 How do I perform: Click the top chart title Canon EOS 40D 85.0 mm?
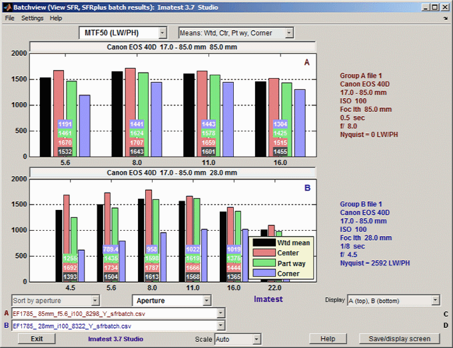point(172,47)
